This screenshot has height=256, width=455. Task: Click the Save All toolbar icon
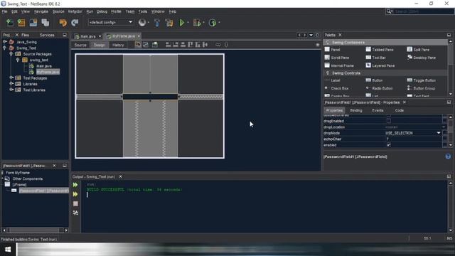pyautogui.click(x=45, y=23)
